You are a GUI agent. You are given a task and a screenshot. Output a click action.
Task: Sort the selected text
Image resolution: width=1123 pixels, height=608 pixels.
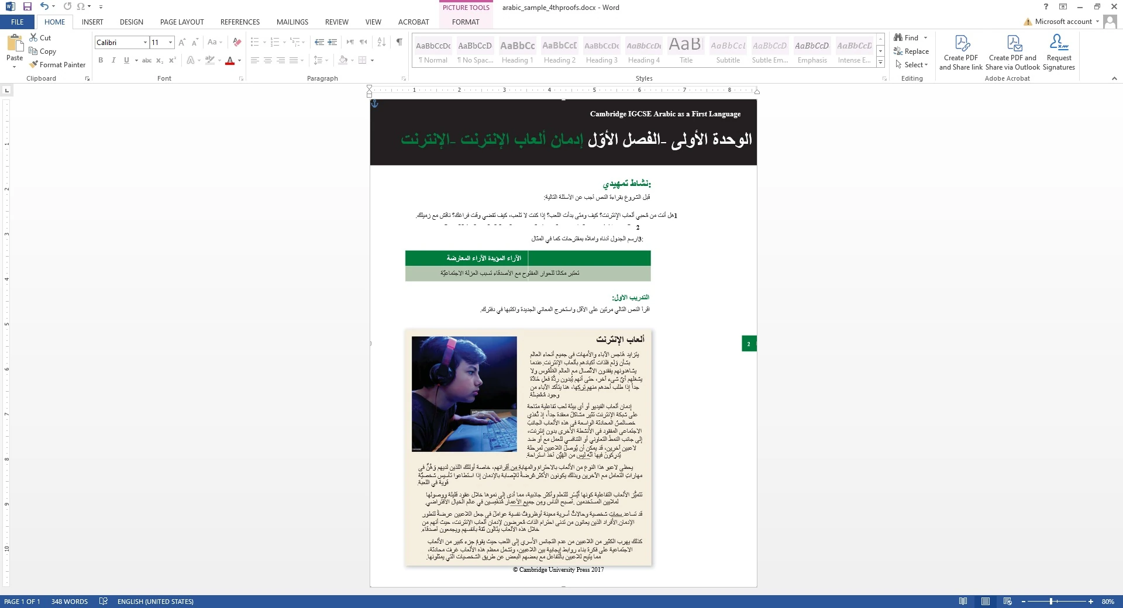pos(381,42)
